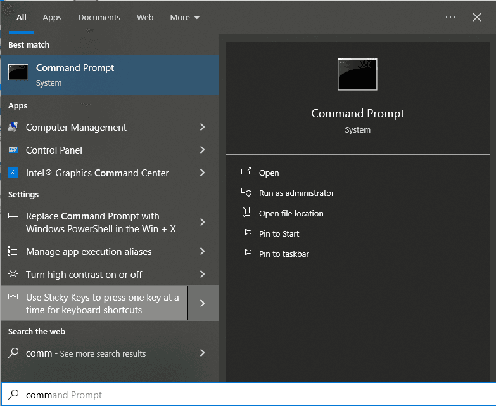
Task: Click the Computer Management app icon
Action: tap(13, 128)
